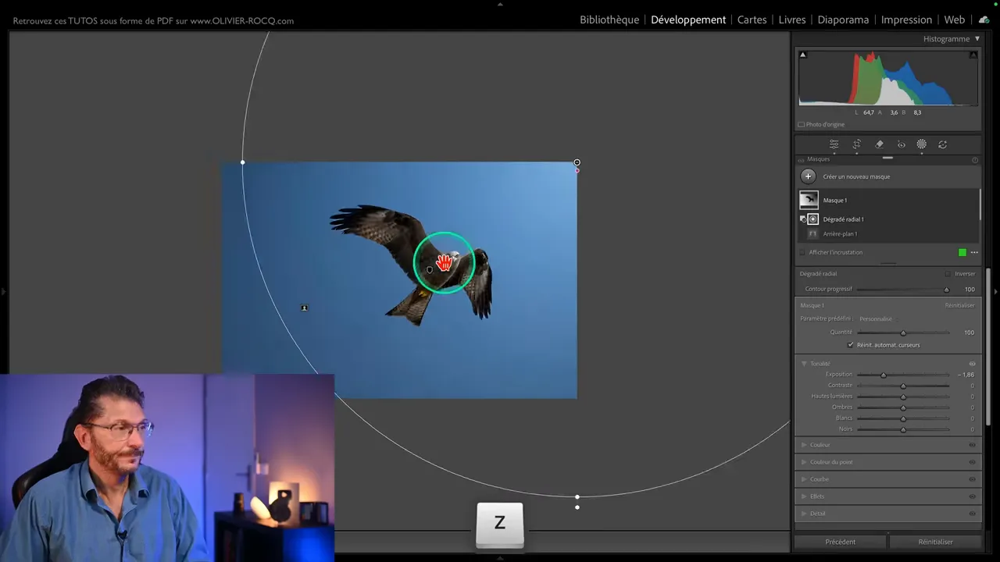Image resolution: width=1000 pixels, height=562 pixels.
Task: Open the three-dots overlay options menu
Action: pos(974,252)
